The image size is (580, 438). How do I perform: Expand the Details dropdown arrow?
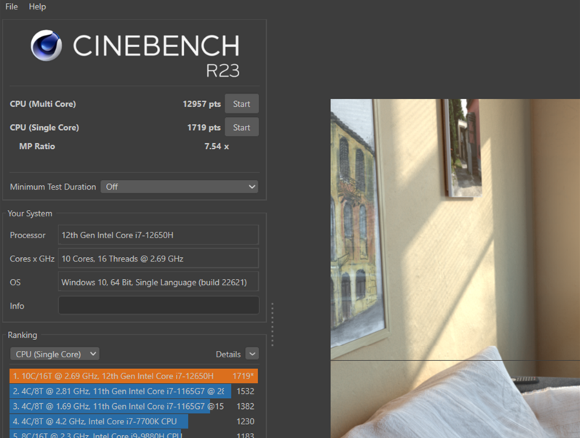pos(252,354)
